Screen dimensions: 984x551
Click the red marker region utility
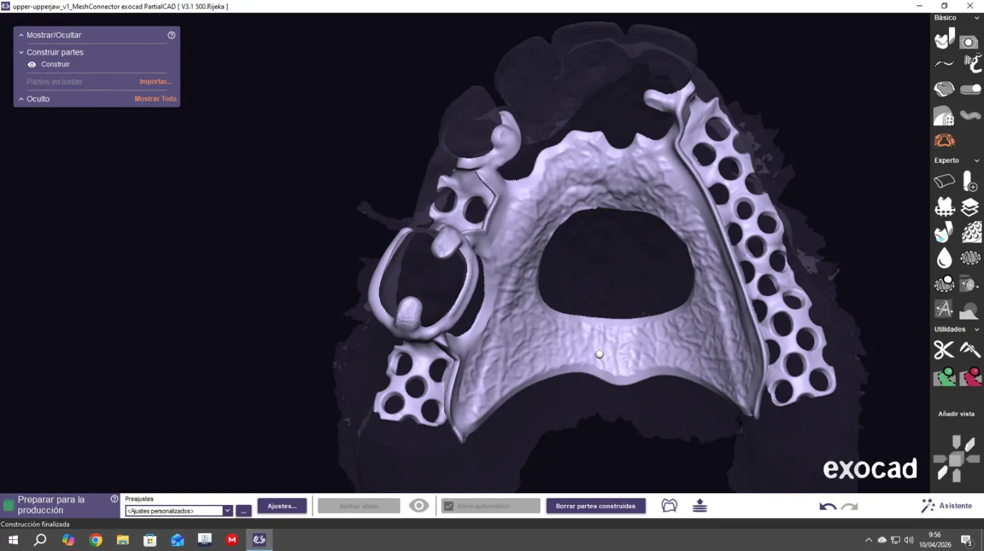(x=970, y=376)
